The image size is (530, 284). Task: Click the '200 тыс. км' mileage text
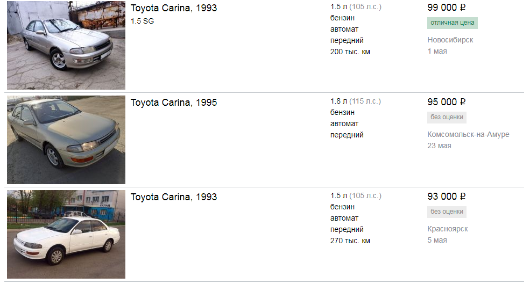coord(350,52)
